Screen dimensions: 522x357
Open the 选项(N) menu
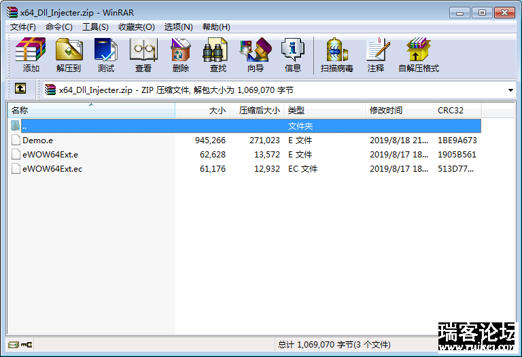pyautogui.click(x=179, y=27)
